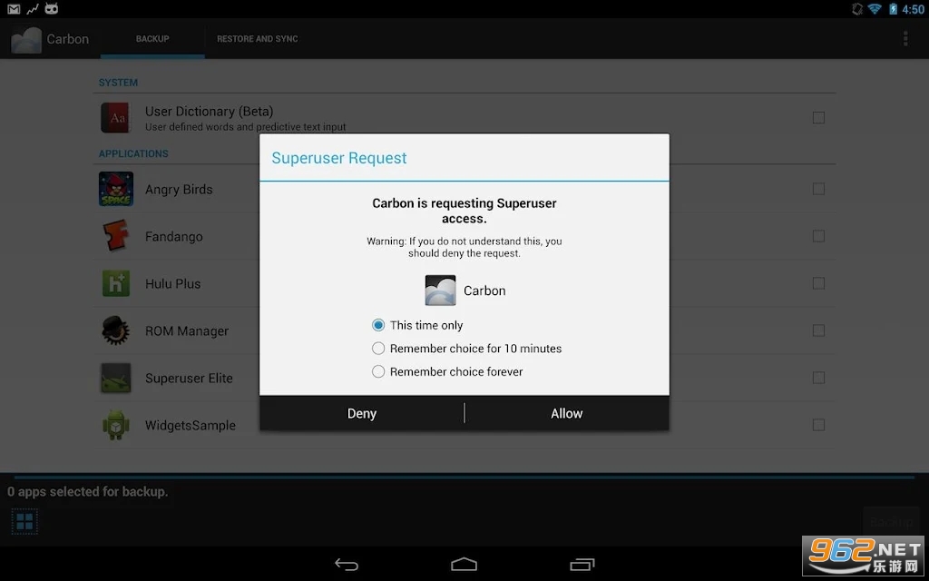Select the This time only option
Screen dimensions: 929x581
click(417, 325)
